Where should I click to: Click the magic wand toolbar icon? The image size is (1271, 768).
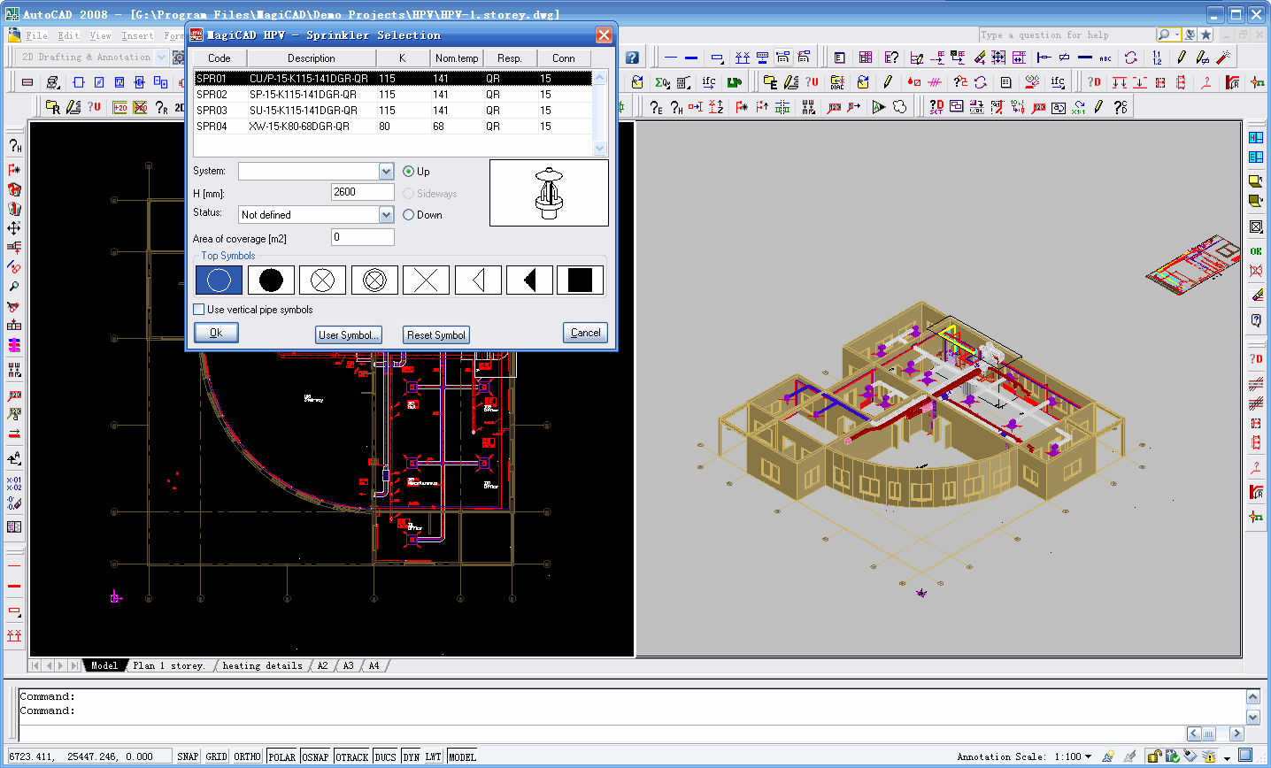(x=1223, y=58)
